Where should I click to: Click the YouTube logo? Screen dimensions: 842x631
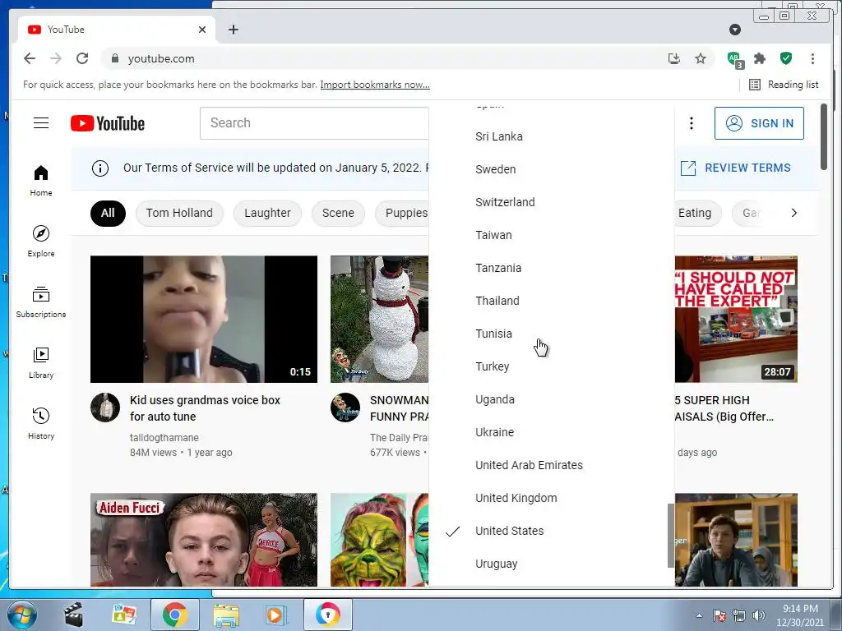(x=108, y=123)
